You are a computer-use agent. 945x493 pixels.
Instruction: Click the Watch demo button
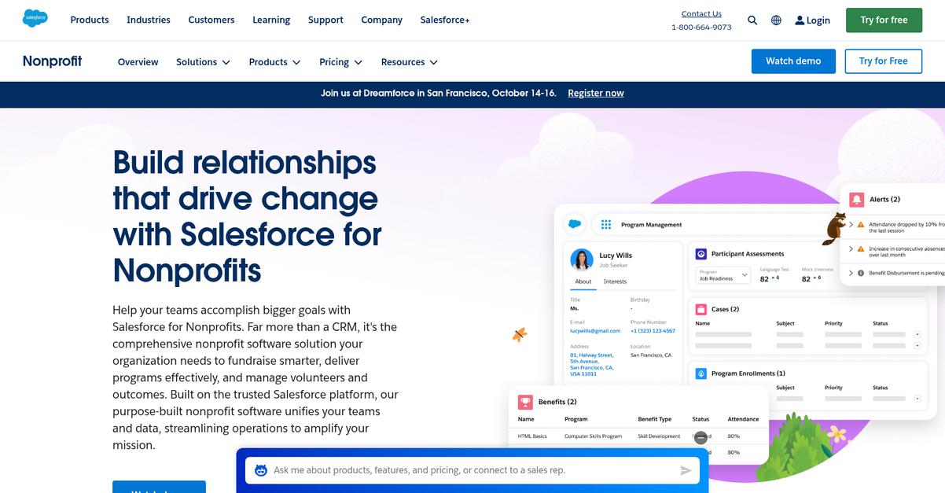(793, 61)
